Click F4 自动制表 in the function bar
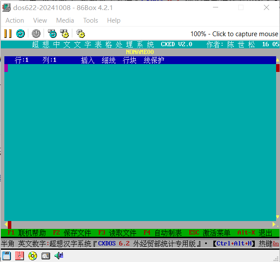 [x=162, y=233]
